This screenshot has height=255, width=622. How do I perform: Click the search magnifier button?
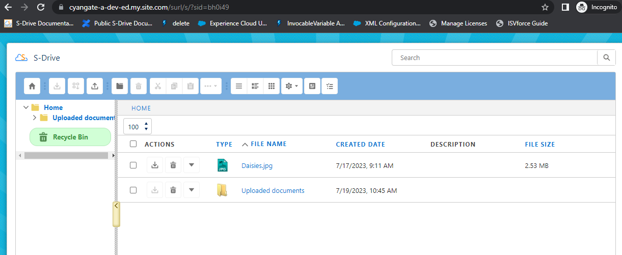[x=606, y=58]
